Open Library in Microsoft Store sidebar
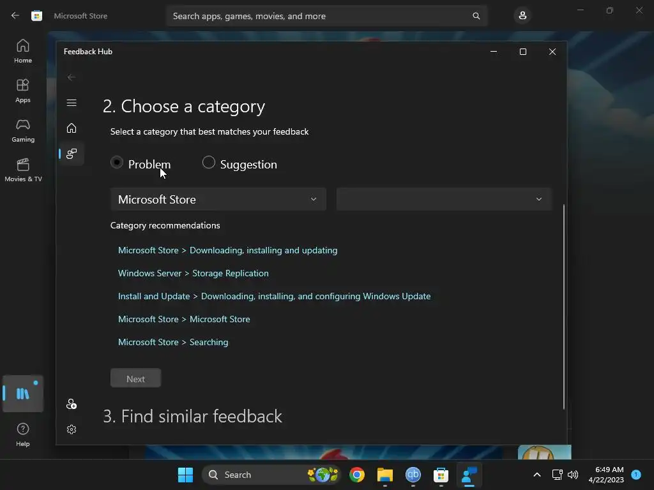The height and width of the screenshot is (490, 654). [x=23, y=393]
